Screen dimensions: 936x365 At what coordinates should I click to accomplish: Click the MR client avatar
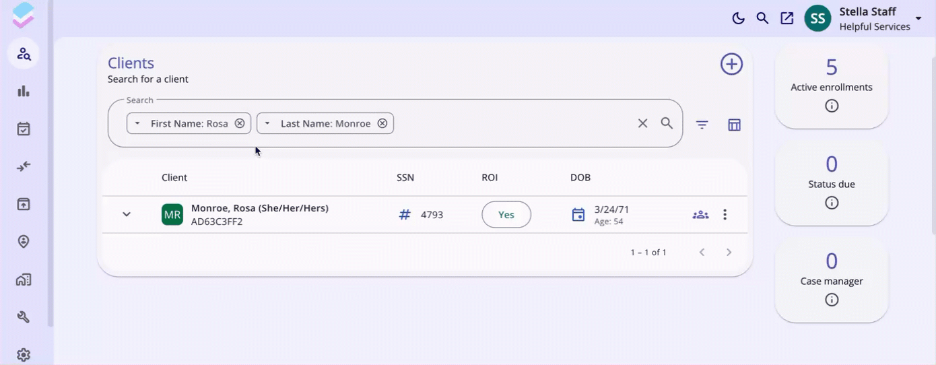[172, 214]
